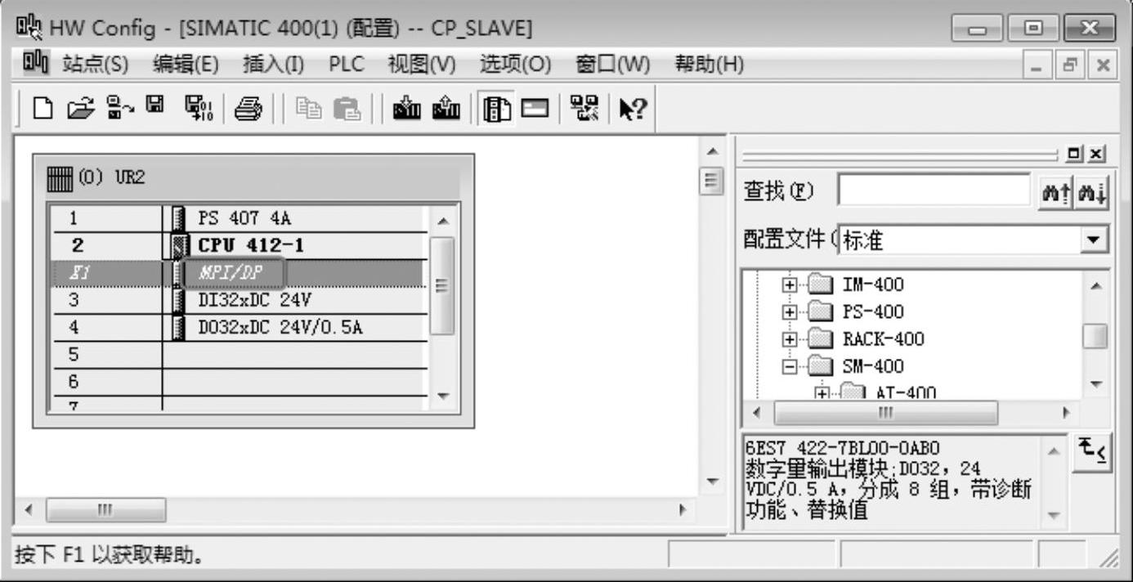Open the 视图(V) menu

[422, 63]
